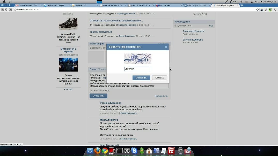Open the trash can in the dock
278x156 pixels.
pos(180,151)
